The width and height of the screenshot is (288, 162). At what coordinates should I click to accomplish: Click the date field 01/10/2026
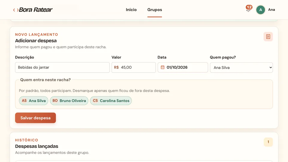(183, 67)
